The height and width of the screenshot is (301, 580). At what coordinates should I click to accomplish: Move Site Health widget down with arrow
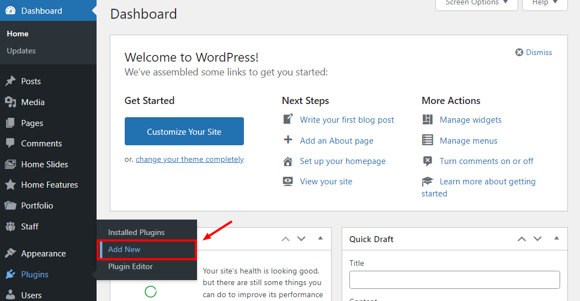pyautogui.click(x=301, y=239)
